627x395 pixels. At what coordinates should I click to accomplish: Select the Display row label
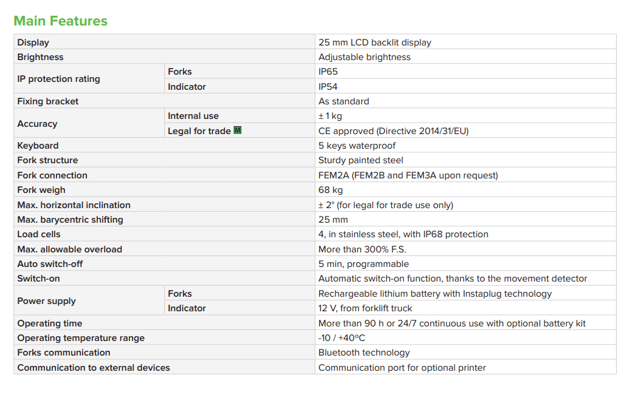[x=33, y=42]
